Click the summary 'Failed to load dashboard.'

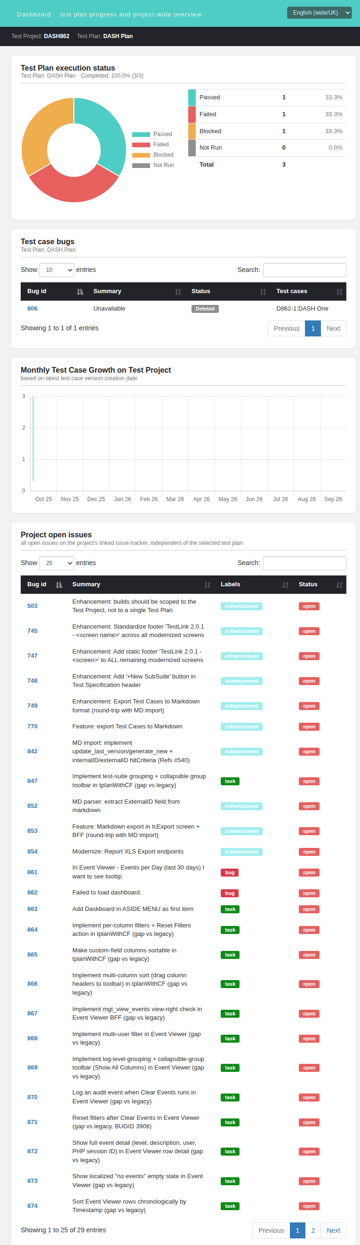click(x=107, y=892)
